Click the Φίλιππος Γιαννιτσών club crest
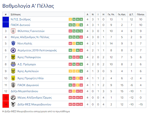The width and height of the screenshot is (149, 114). click(x=13, y=31)
